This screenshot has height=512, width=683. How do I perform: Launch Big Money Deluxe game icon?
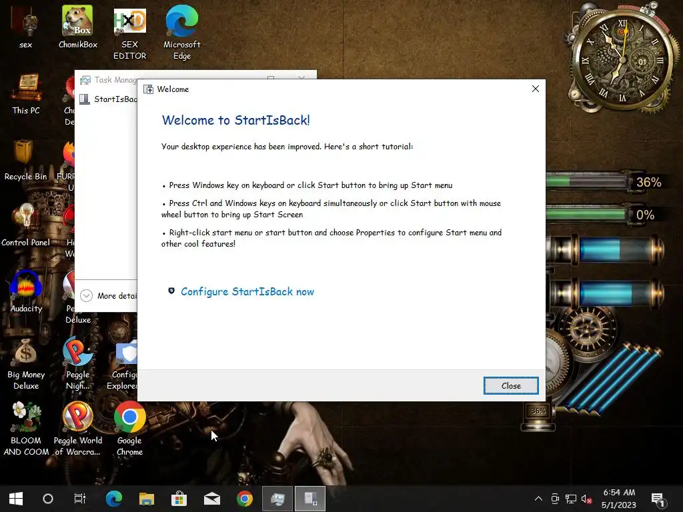point(26,364)
